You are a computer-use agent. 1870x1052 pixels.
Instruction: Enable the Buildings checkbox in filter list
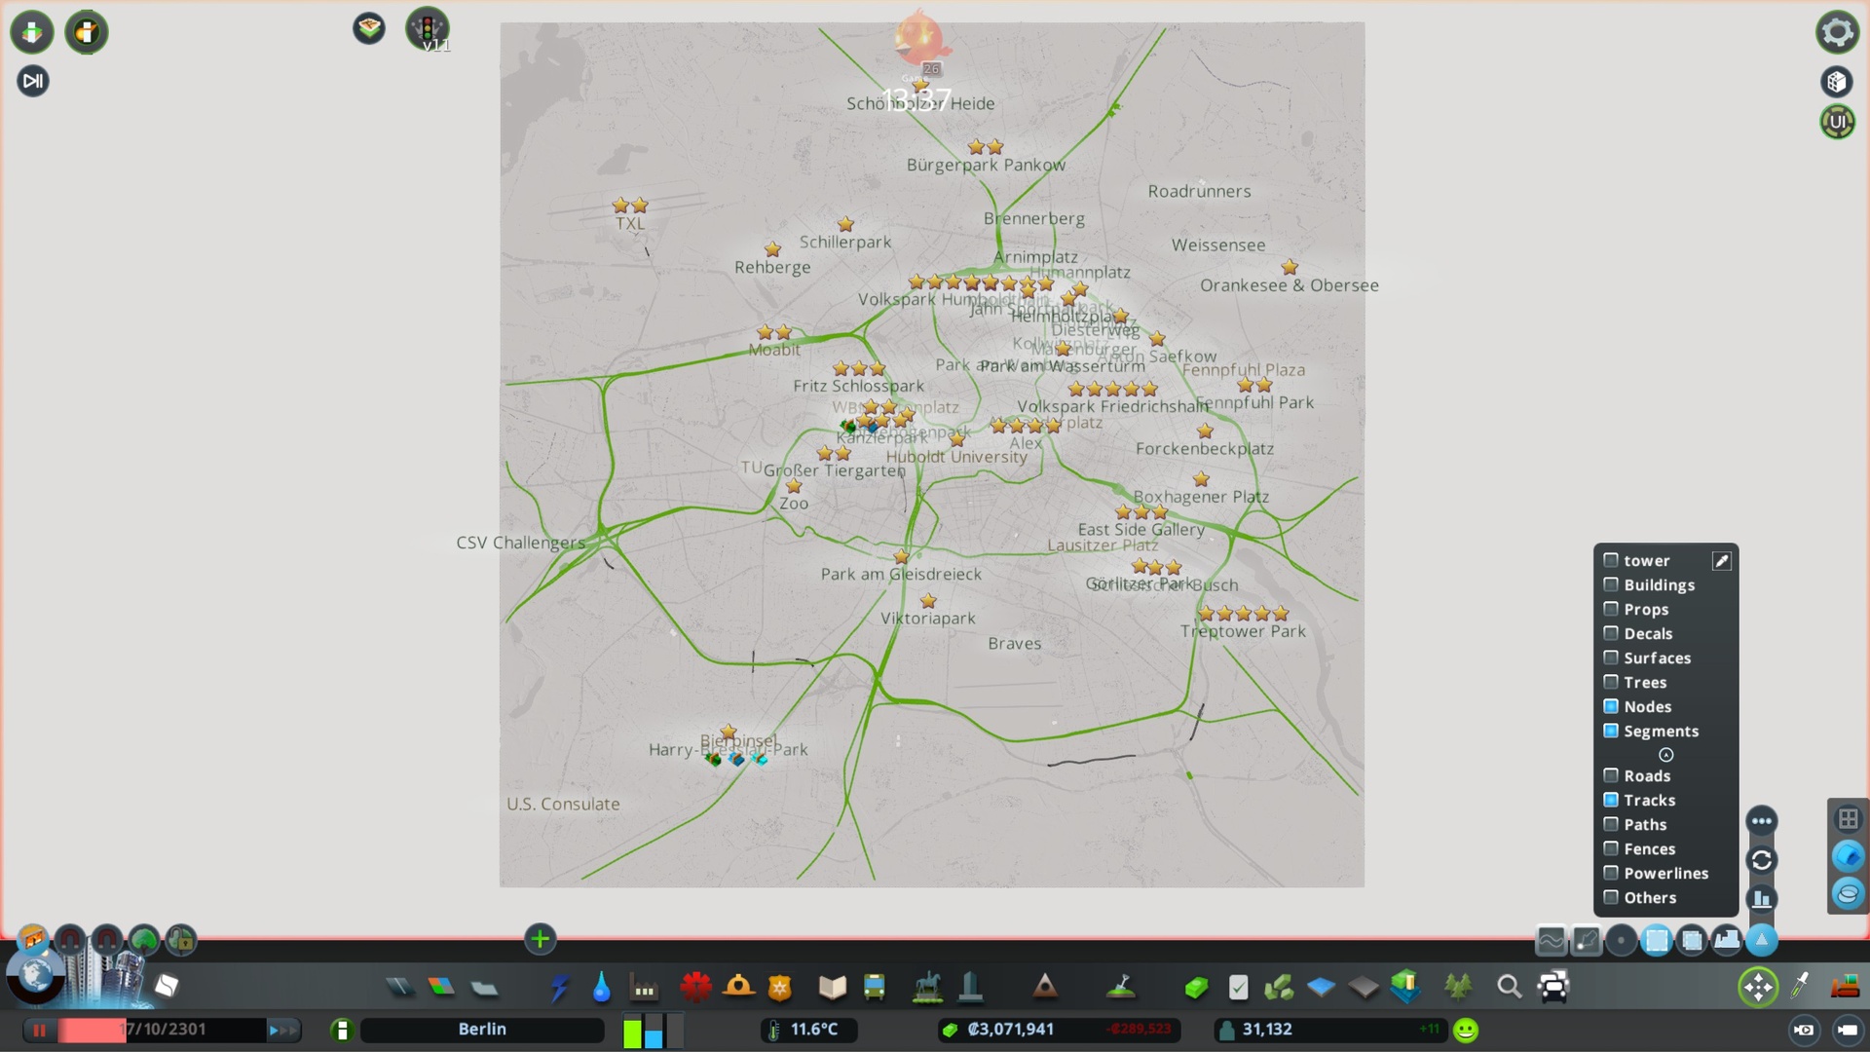coord(1611,584)
